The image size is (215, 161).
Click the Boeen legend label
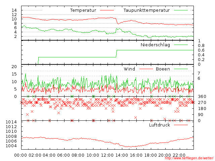click(163, 69)
